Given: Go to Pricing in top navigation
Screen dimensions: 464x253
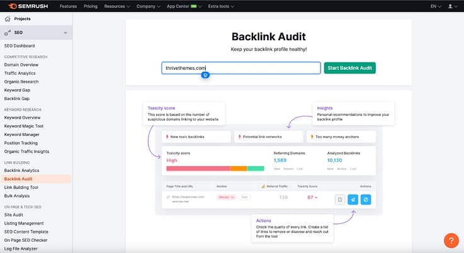Looking at the screenshot, I should [91, 6].
